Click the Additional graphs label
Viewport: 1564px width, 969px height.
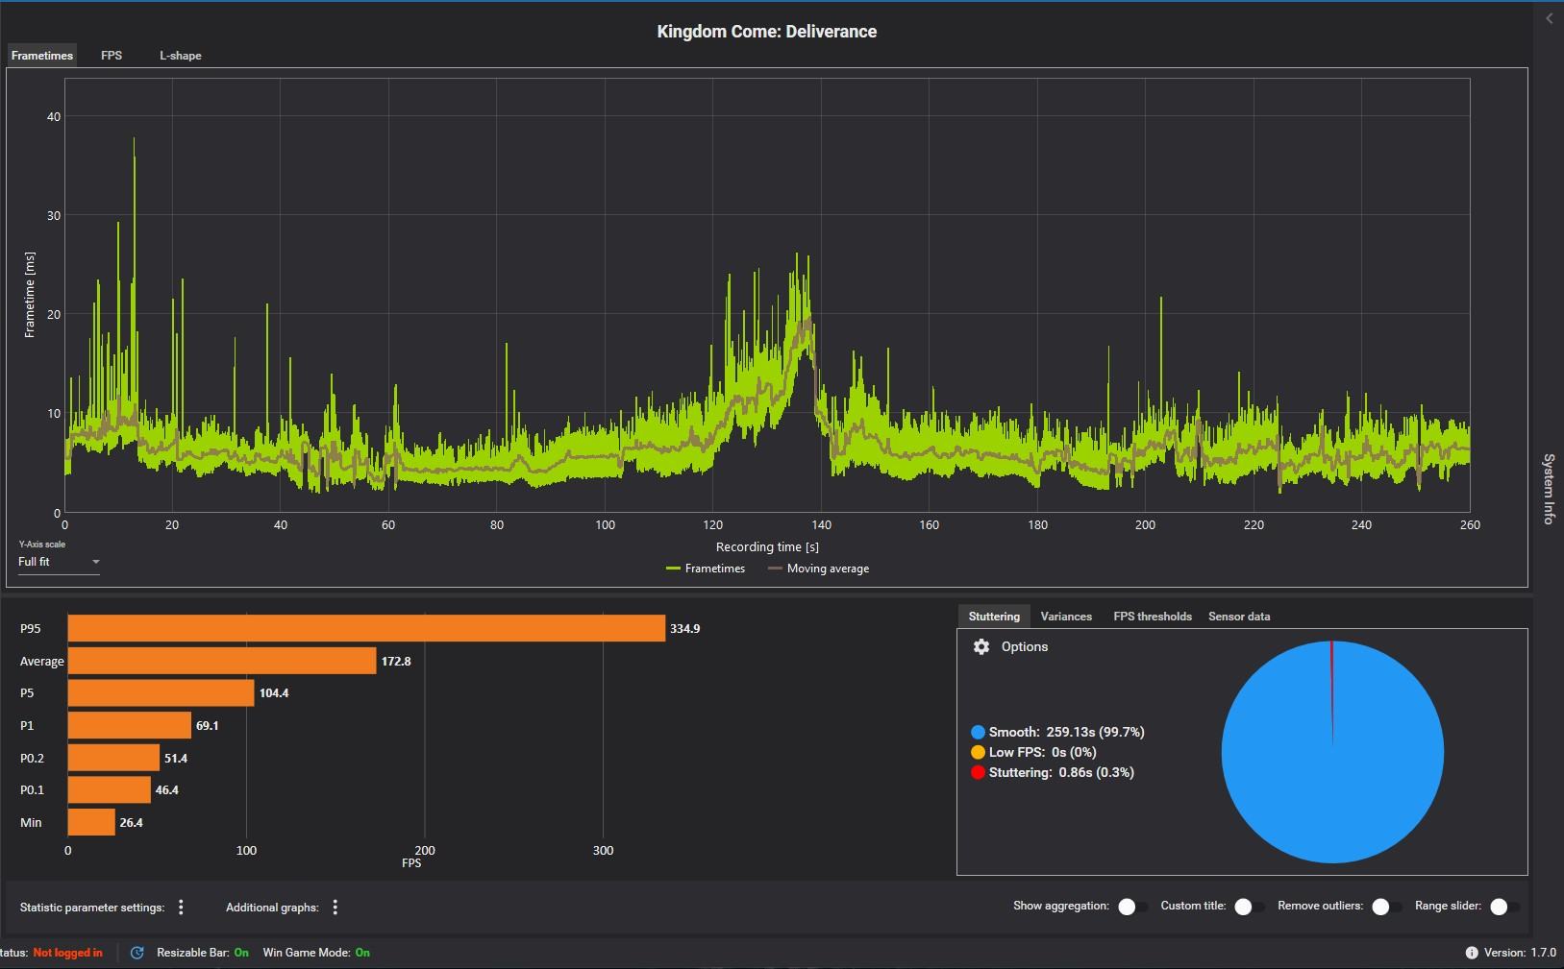tap(272, 908)
